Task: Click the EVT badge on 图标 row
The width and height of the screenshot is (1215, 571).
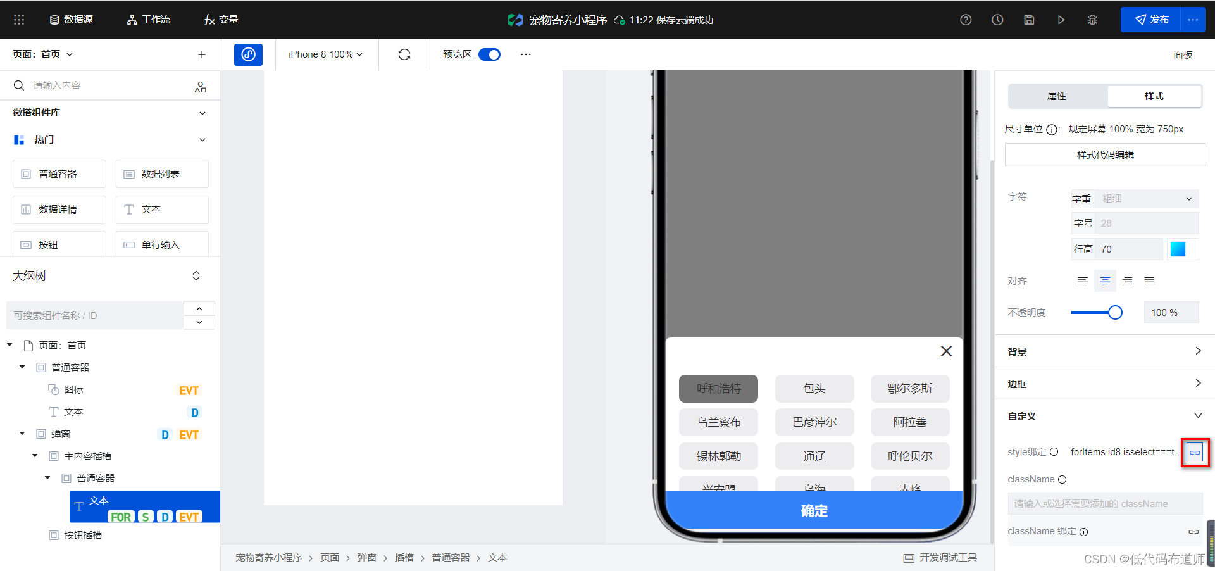Action: point(189,391)
